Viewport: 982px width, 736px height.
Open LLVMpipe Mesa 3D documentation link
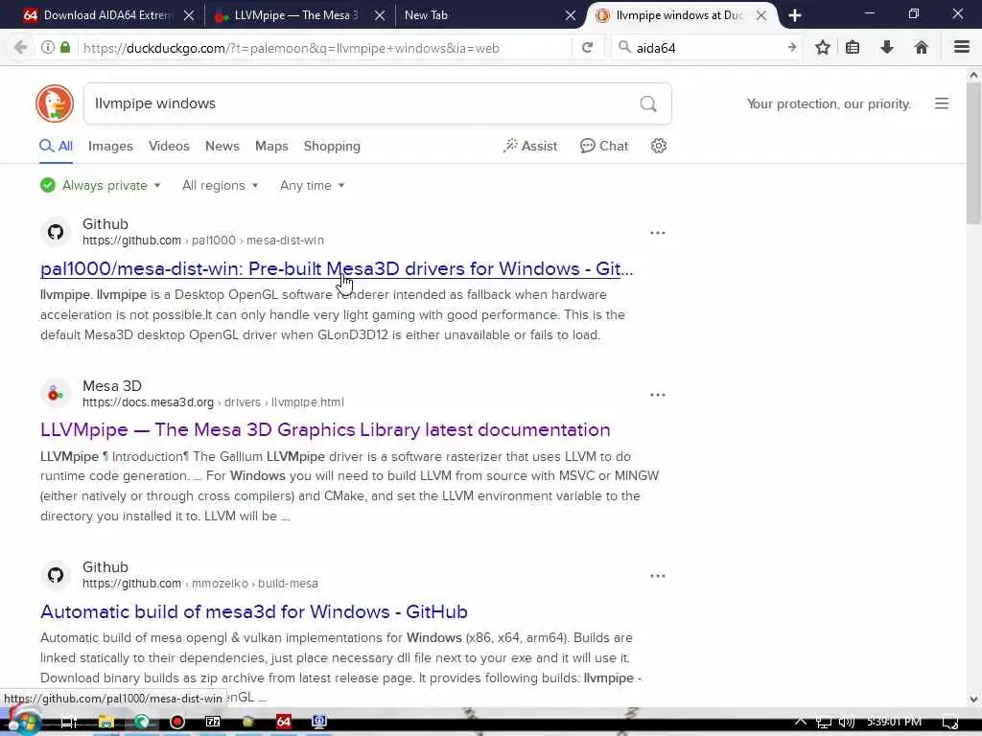coord(325,430)
